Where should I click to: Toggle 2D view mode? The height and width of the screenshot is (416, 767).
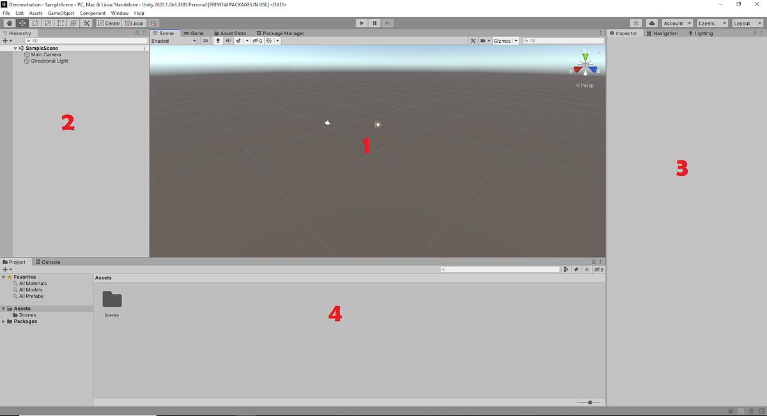coord(205,40)
